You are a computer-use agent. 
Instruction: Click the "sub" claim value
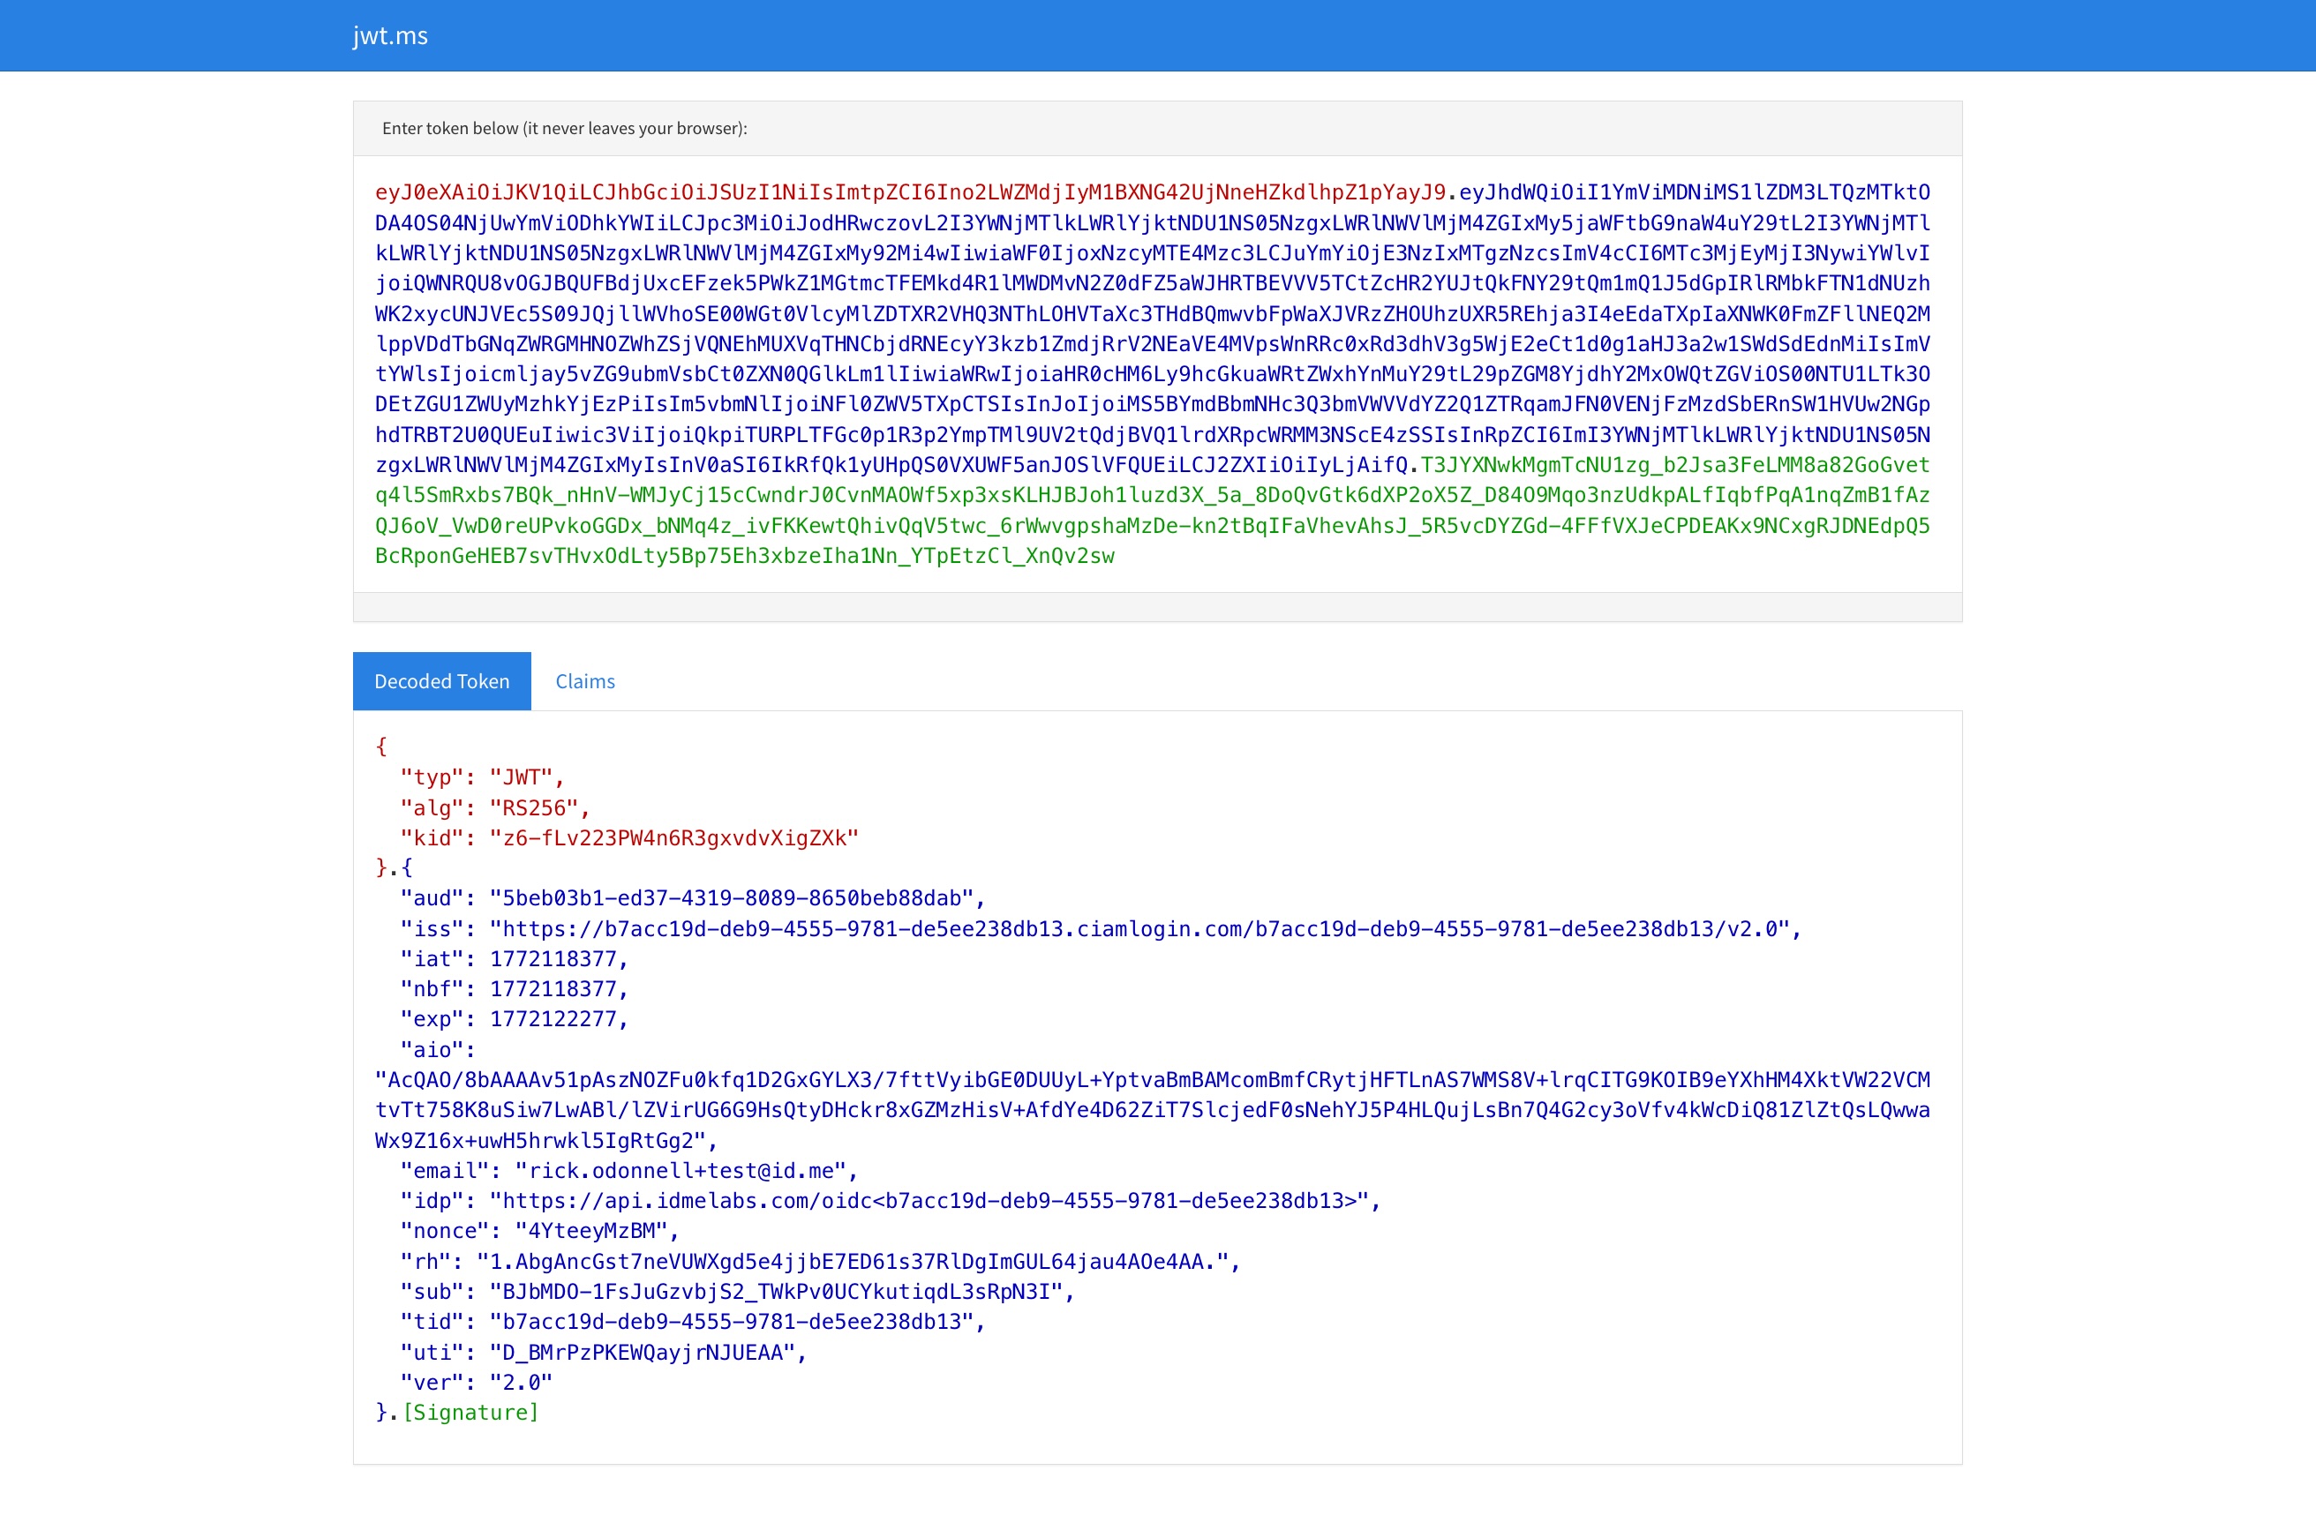pos(775,1292)
